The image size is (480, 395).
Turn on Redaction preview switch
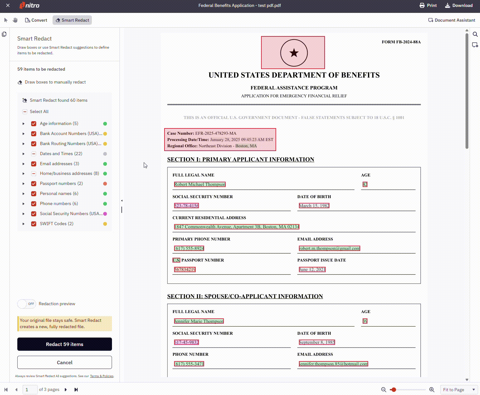pyautogui.click(x=27, y=304)
